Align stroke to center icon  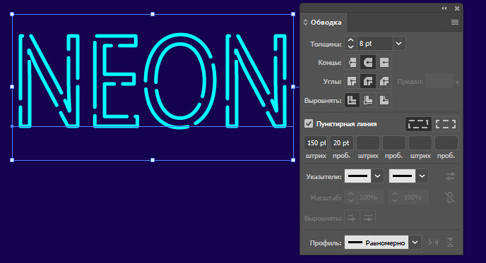click(352, 100)
